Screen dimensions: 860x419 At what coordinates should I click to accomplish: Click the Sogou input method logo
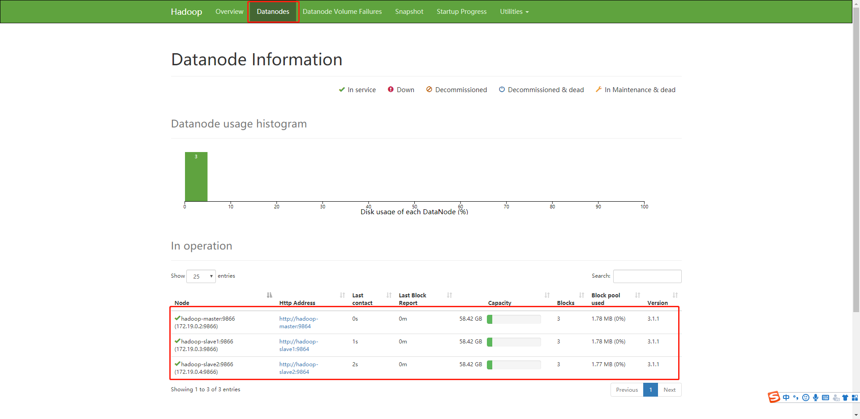pyautogui.click(x=774, y=397)
